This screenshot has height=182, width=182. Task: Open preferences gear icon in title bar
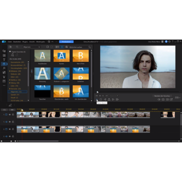click(x=169, y=41)
